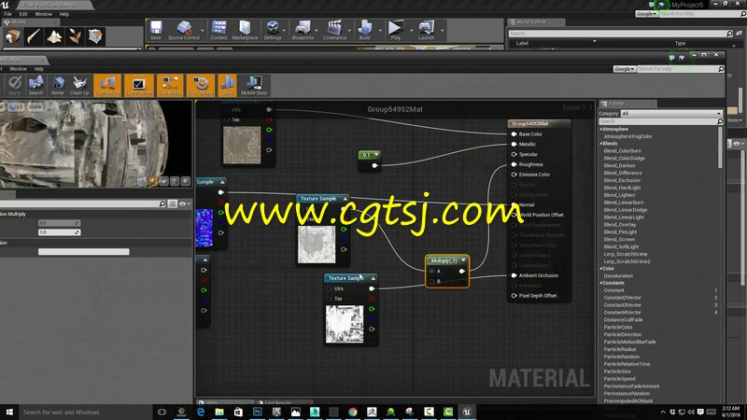Toggle Live Preview button
This screenshot has width=747, height=420.
[138, 86]
